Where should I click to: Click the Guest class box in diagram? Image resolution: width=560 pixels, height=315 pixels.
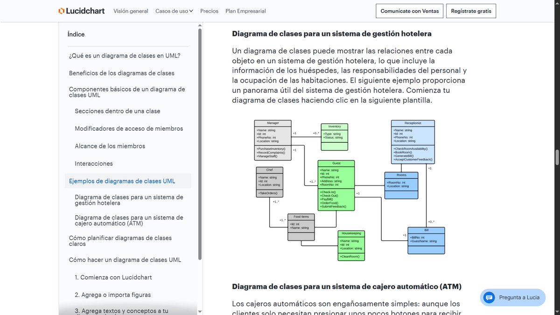336,185
